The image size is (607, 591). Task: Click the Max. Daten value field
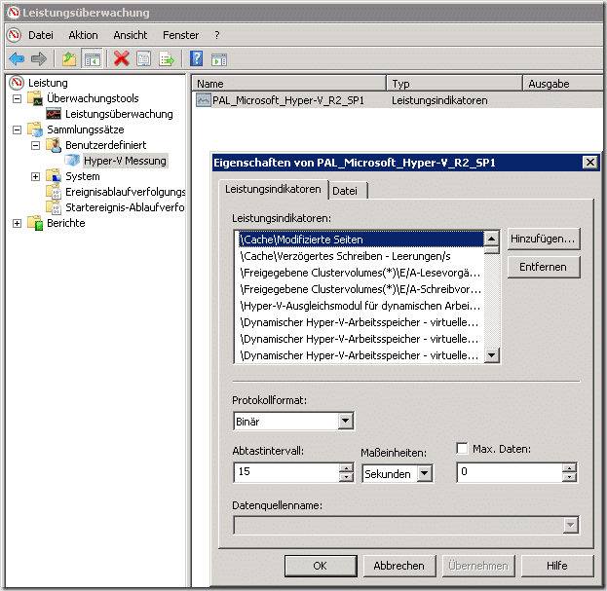[x=510, y=472]
